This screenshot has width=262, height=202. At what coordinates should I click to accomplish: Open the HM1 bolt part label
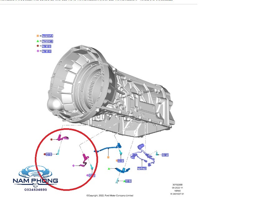tap(165, 155)
